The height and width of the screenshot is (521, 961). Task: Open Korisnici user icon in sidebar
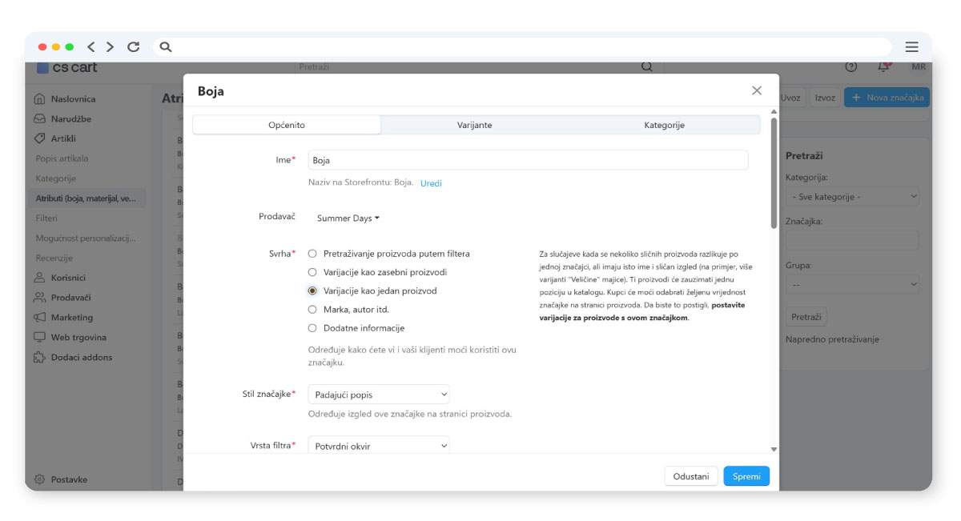click(x=39, y=278)
